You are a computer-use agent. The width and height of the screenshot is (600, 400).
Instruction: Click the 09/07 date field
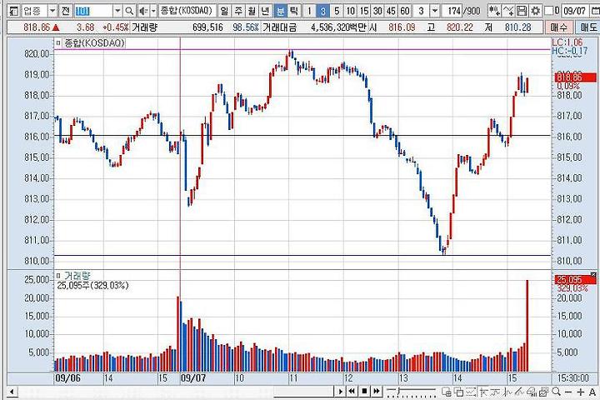[575, 11]
